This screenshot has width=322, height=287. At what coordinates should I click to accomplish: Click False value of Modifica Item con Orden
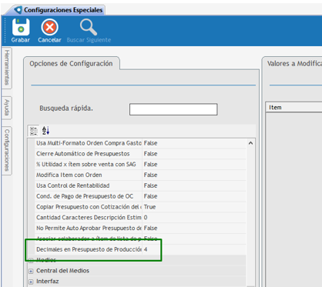point(150,175)
